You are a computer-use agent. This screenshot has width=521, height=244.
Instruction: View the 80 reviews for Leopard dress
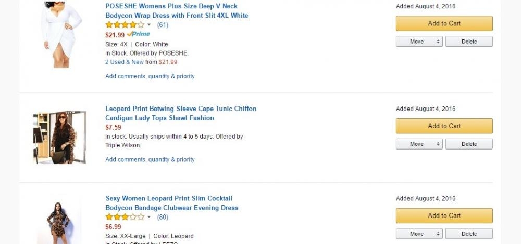163,217
